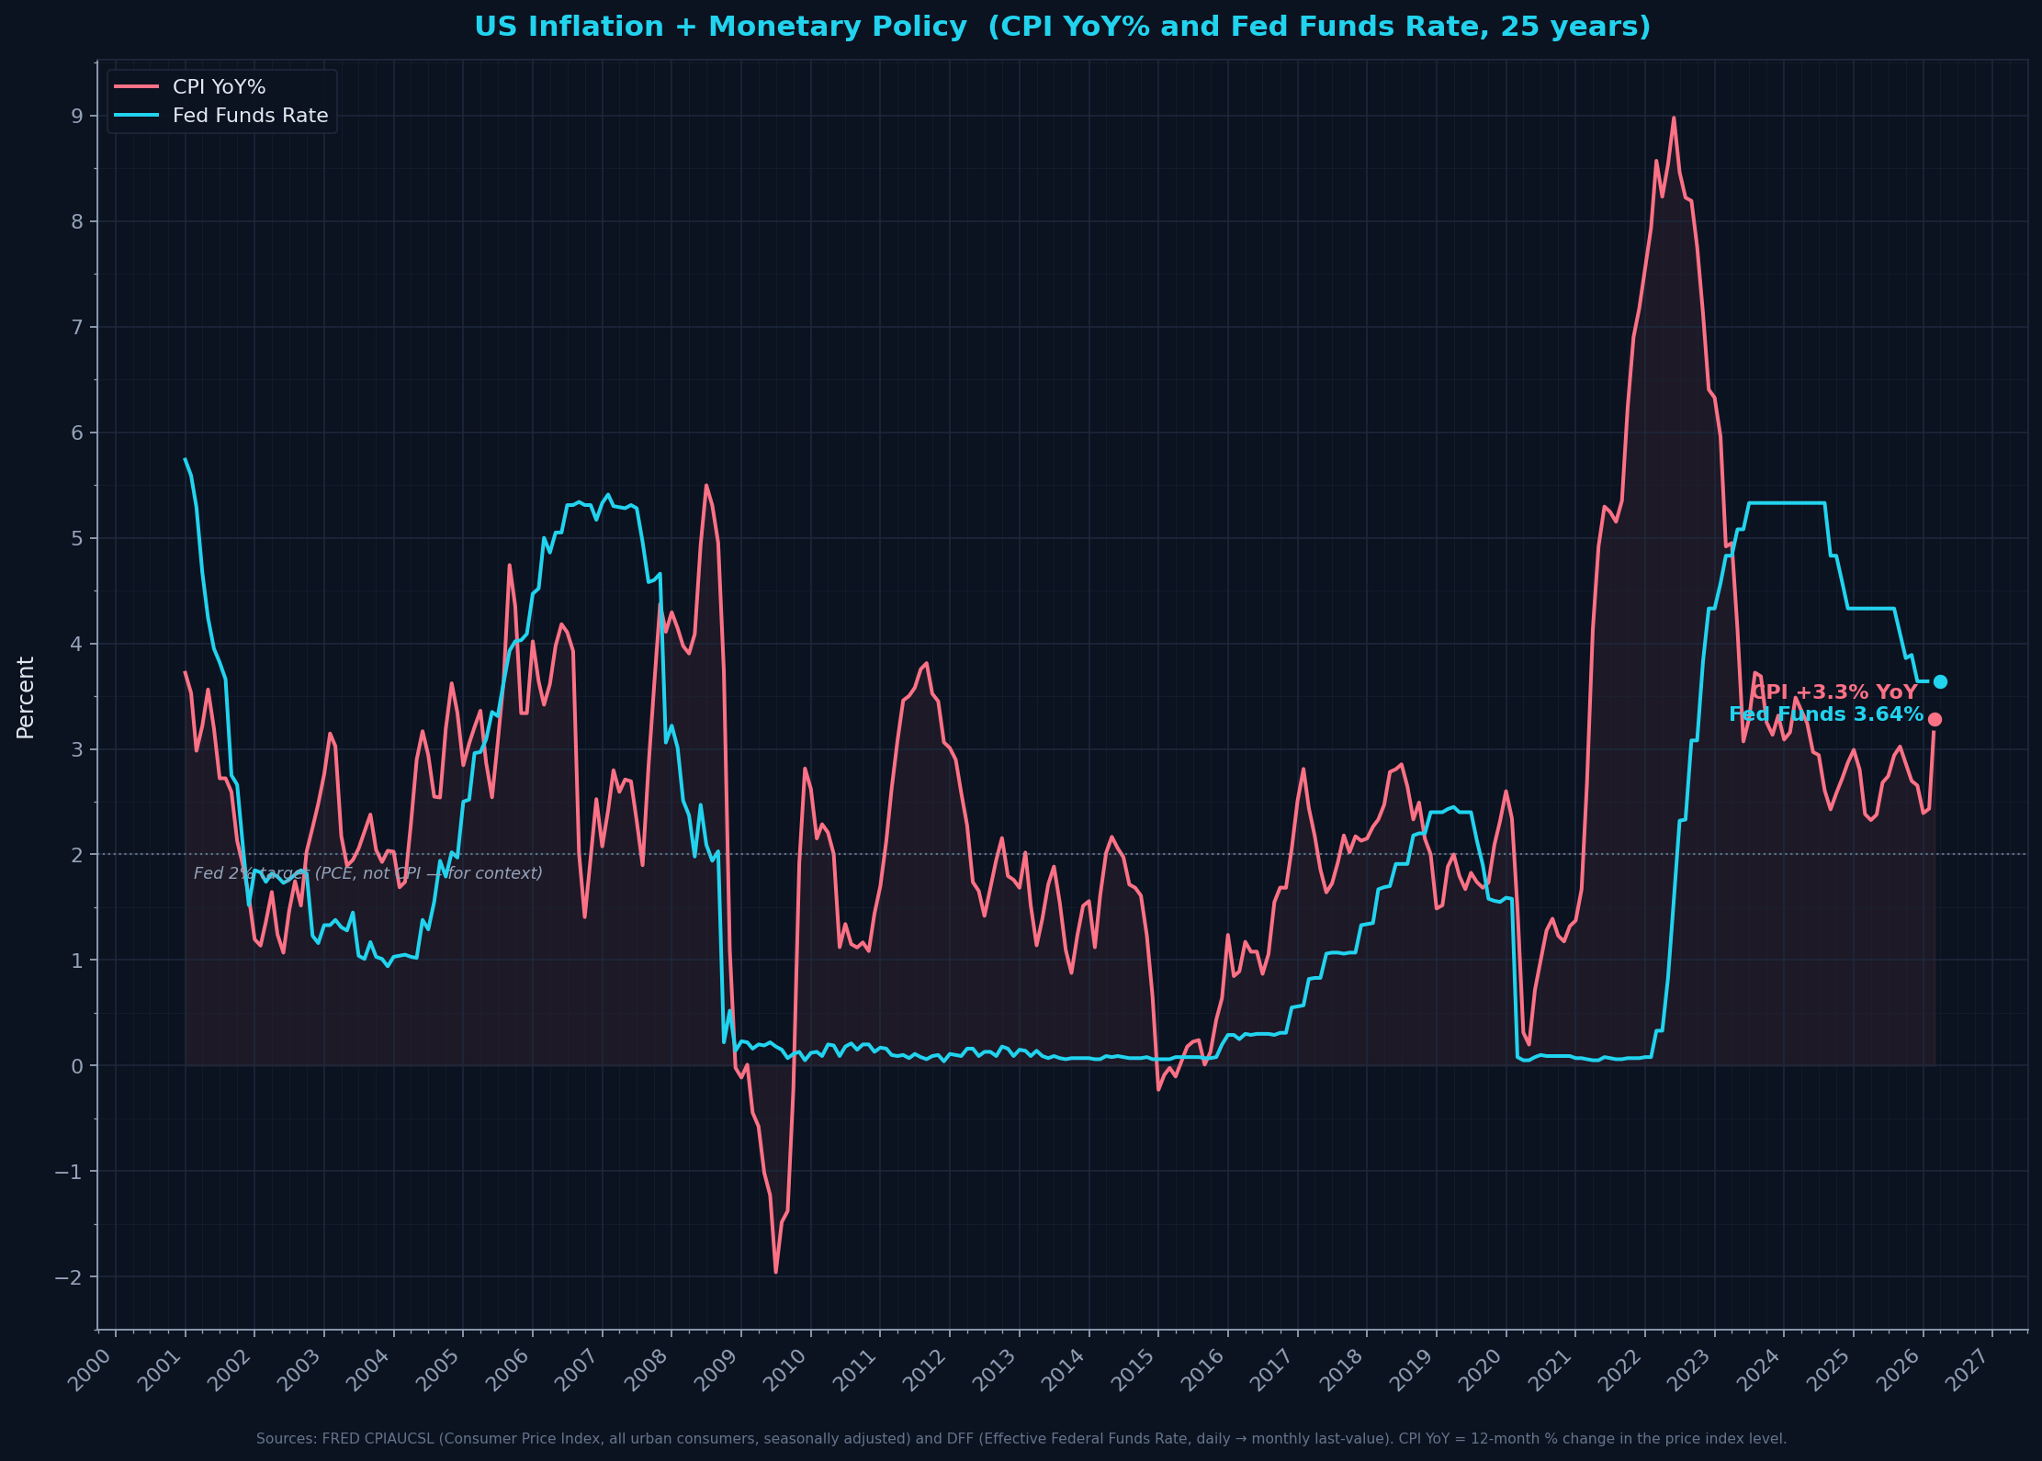Toggle the Fed Funds Rate legend entry

click(249, 116)
